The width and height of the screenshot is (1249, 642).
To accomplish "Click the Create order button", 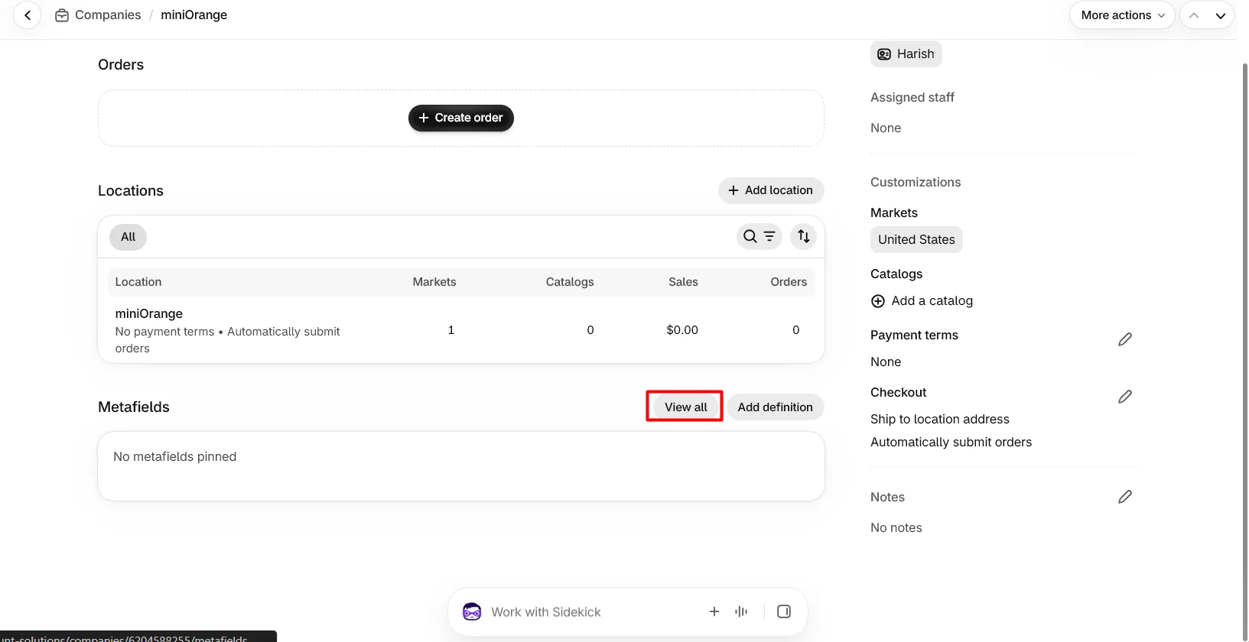I will 461,118.
